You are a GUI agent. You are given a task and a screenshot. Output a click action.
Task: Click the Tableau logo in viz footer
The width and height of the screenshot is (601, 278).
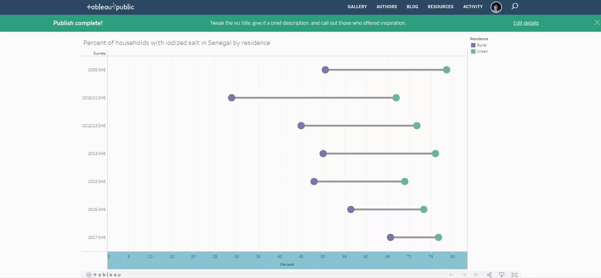104,275
